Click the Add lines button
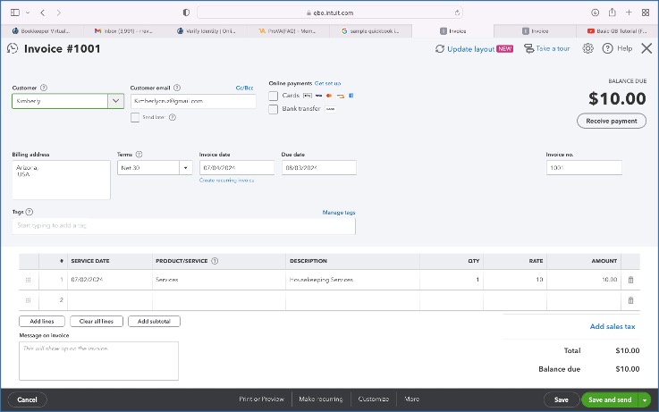 coord(42,321)
